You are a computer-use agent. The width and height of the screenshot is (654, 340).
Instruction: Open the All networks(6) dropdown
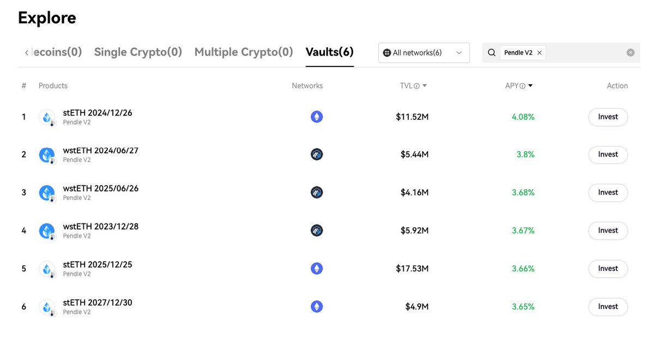click(424, 53)
